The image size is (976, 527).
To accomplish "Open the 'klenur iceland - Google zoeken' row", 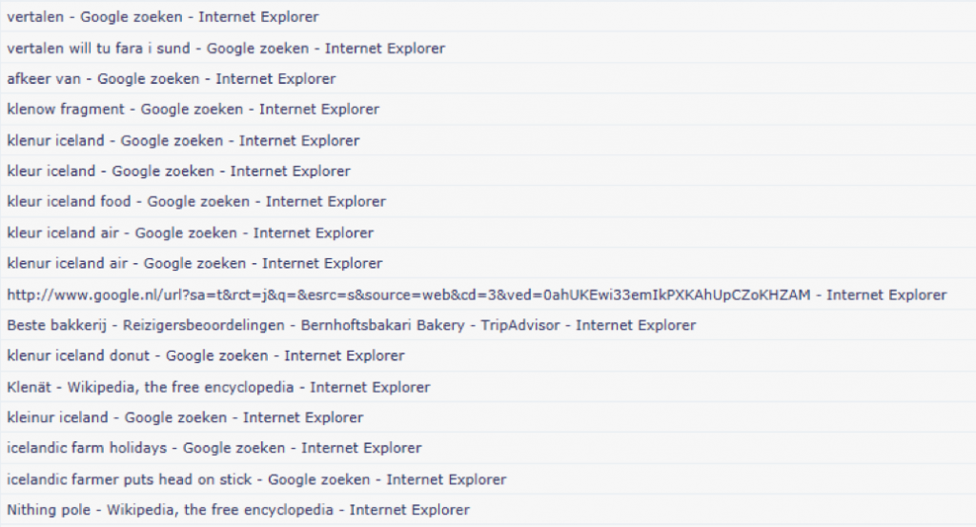I will [x=183, y=140].
